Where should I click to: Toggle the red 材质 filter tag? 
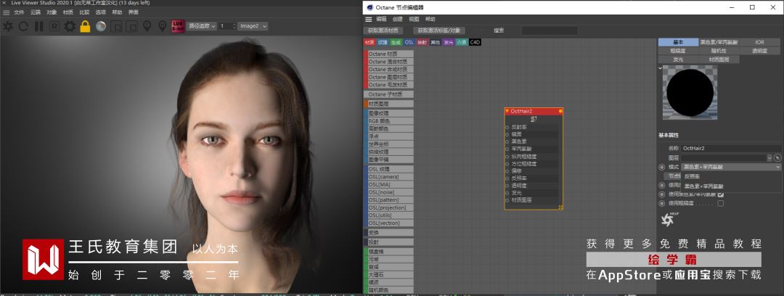point(369,43)
